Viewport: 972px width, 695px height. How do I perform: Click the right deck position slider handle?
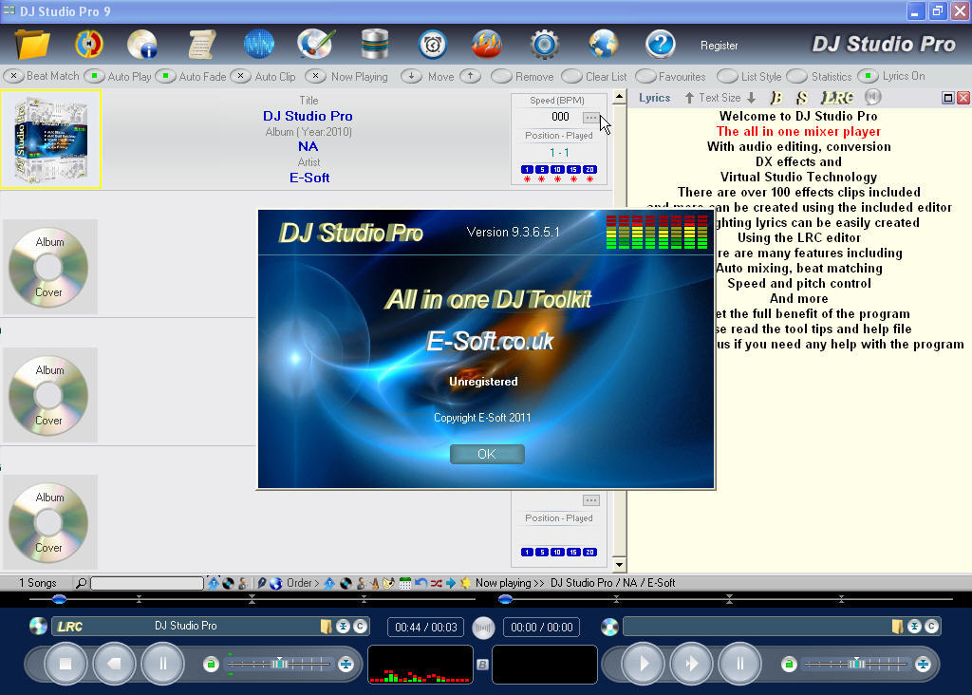[505, 599]
